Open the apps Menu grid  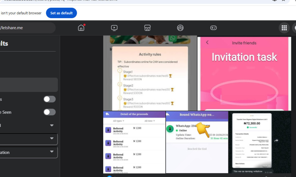[284, 28]
